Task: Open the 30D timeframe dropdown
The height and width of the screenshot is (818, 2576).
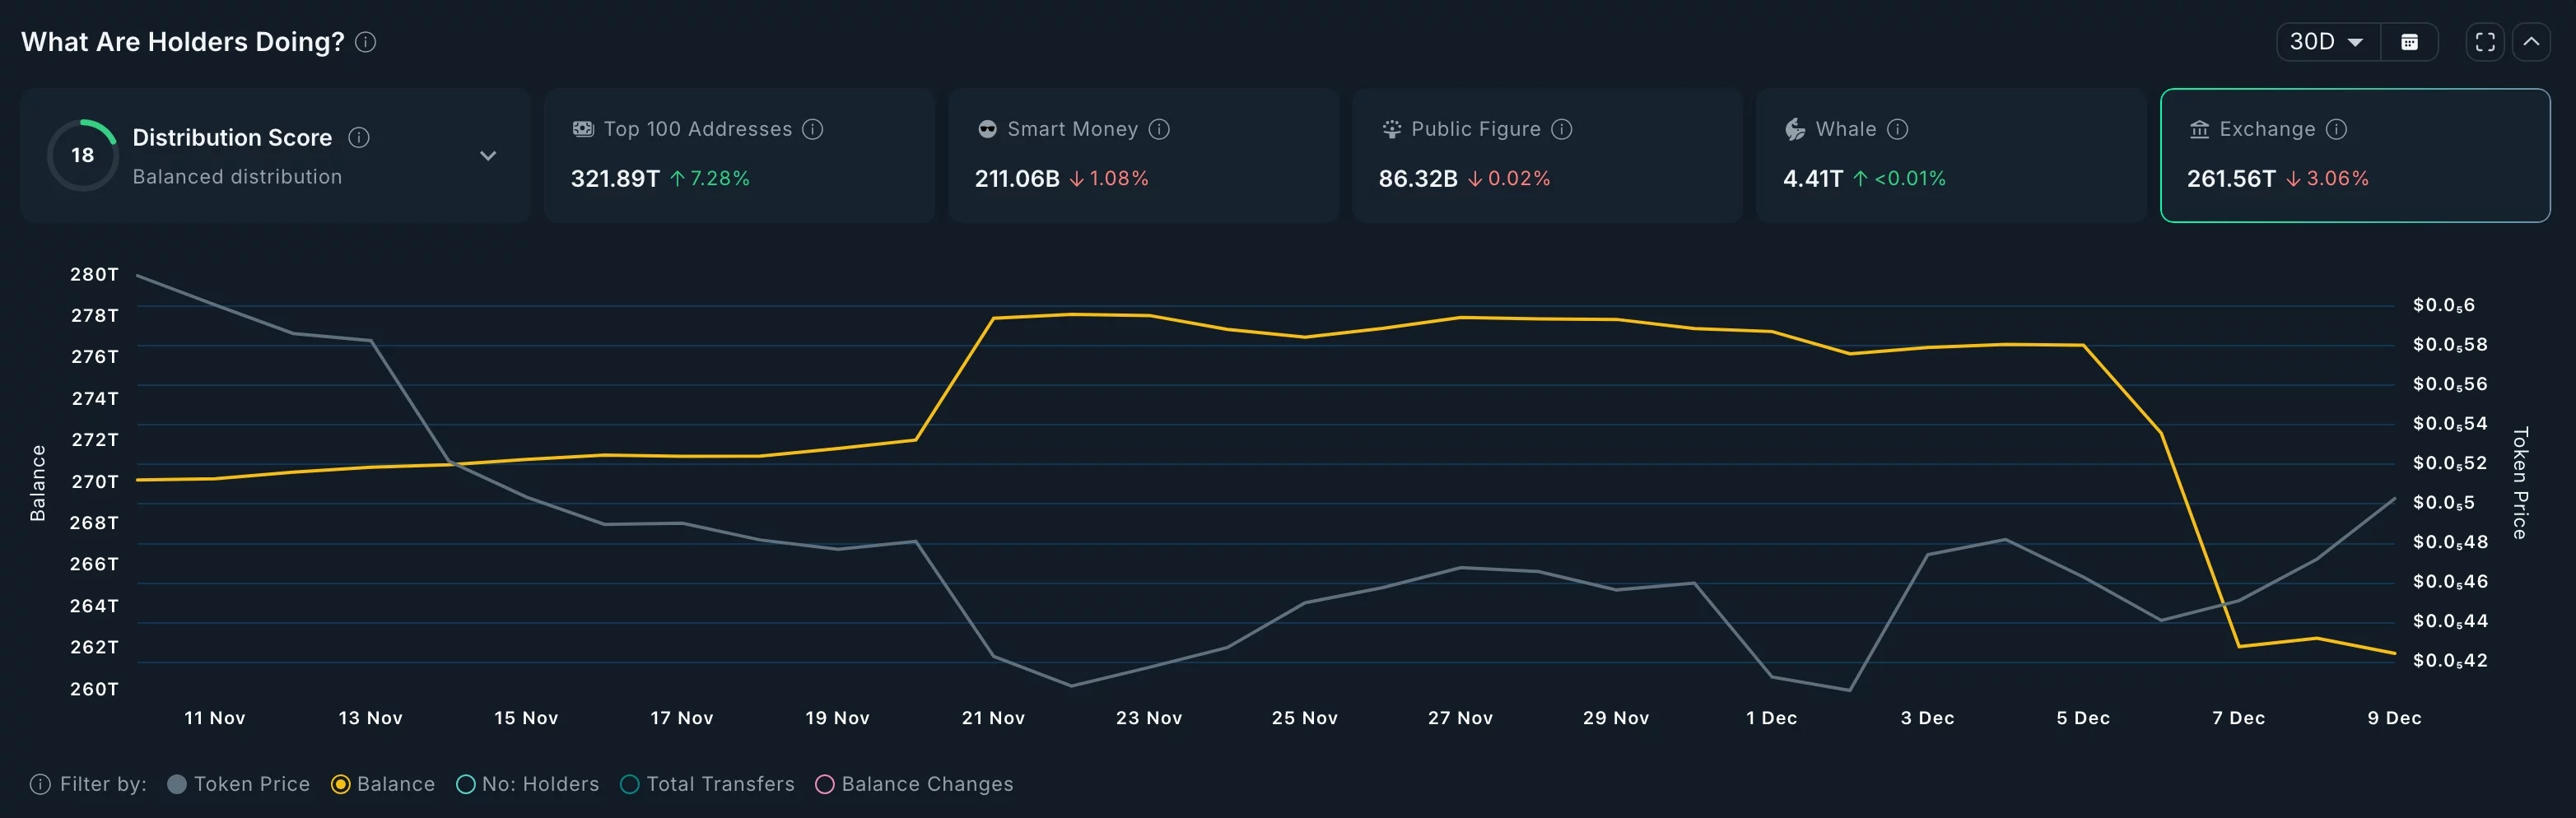Action: [2325, 42]
